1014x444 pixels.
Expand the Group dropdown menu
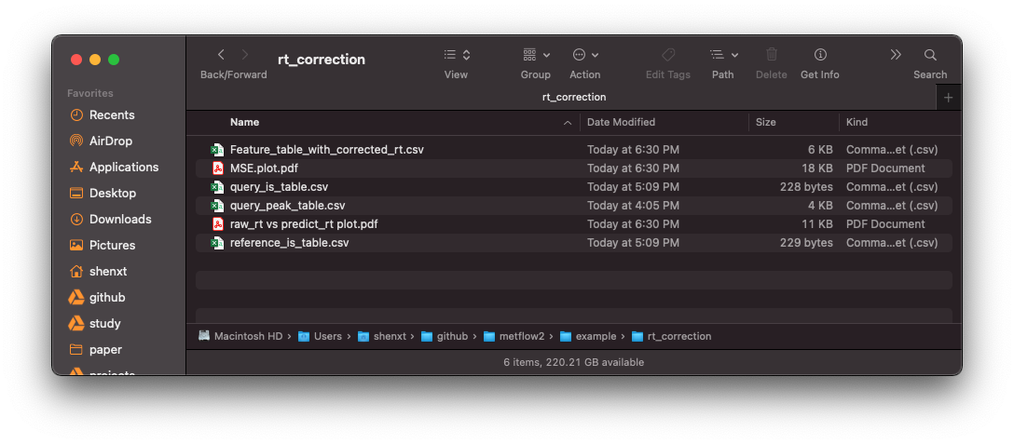tap(536, 55)
